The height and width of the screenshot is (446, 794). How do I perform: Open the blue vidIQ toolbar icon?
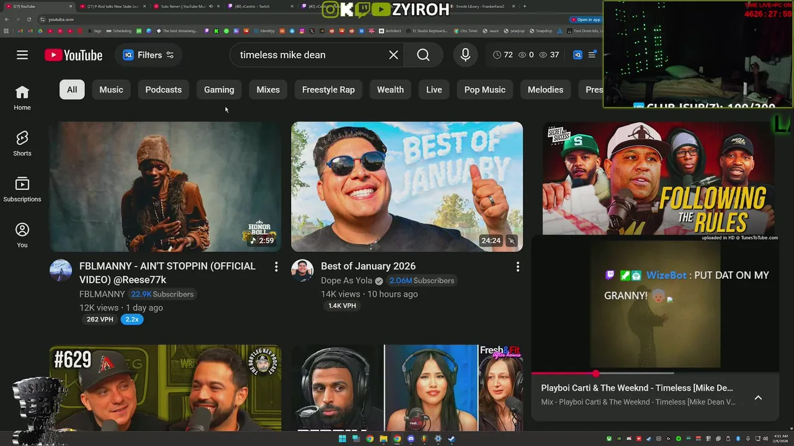(x=578, y=55)
